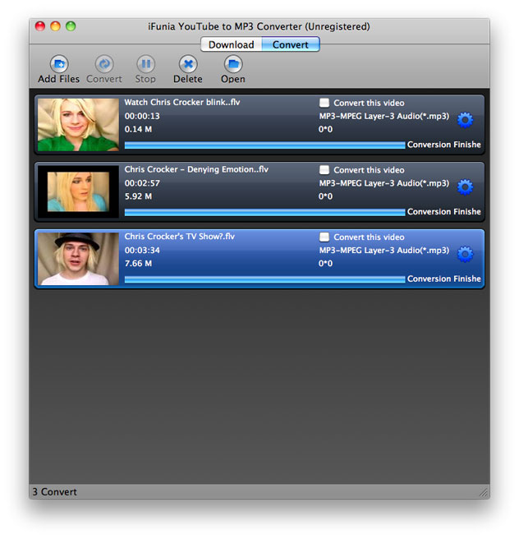Click the Stop toolbar icon
Viewport: 519px width, 539px height.
pyautogui.click(x=145, y=64)
